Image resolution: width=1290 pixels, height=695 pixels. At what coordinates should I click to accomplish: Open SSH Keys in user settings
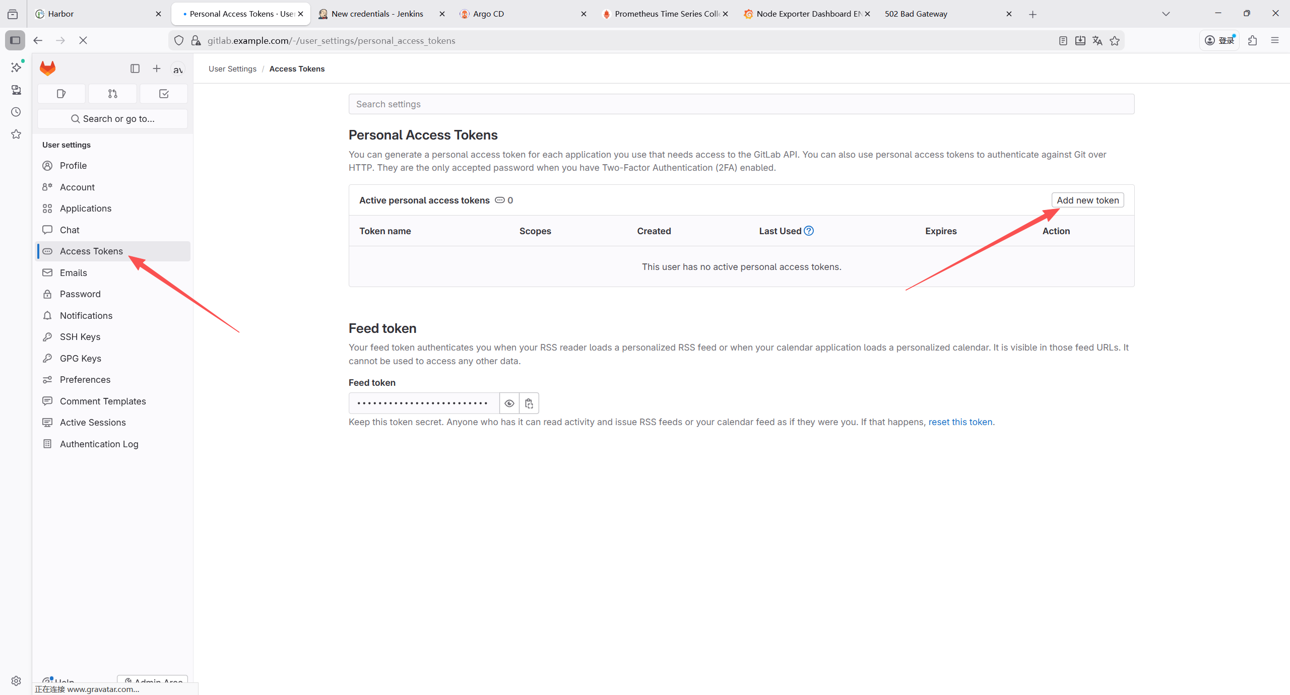80,337
